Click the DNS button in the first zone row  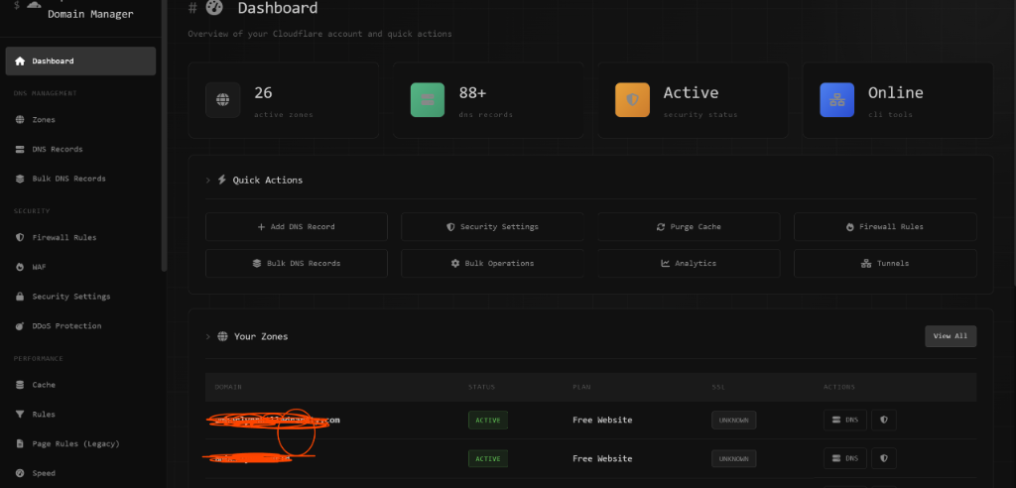pyautogui.click(x=845, y=420)
